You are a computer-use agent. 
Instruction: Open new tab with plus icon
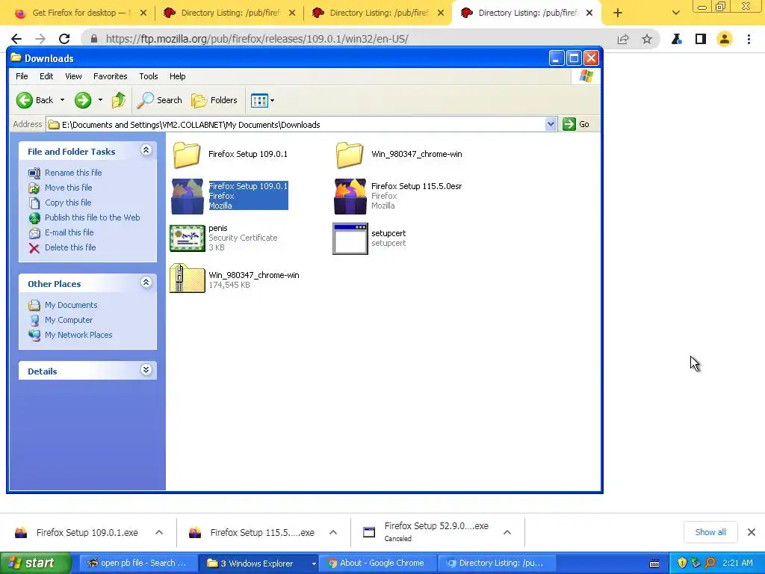pos(618,13)
